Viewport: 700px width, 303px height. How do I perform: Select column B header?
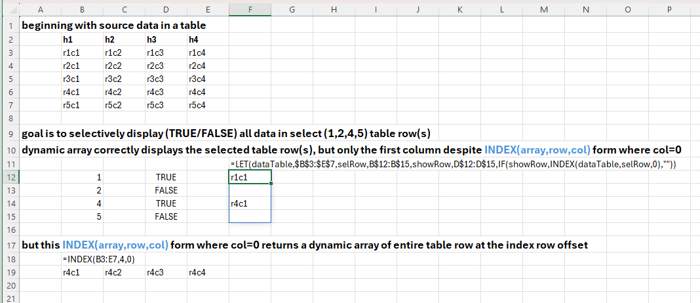pos(83,9)
